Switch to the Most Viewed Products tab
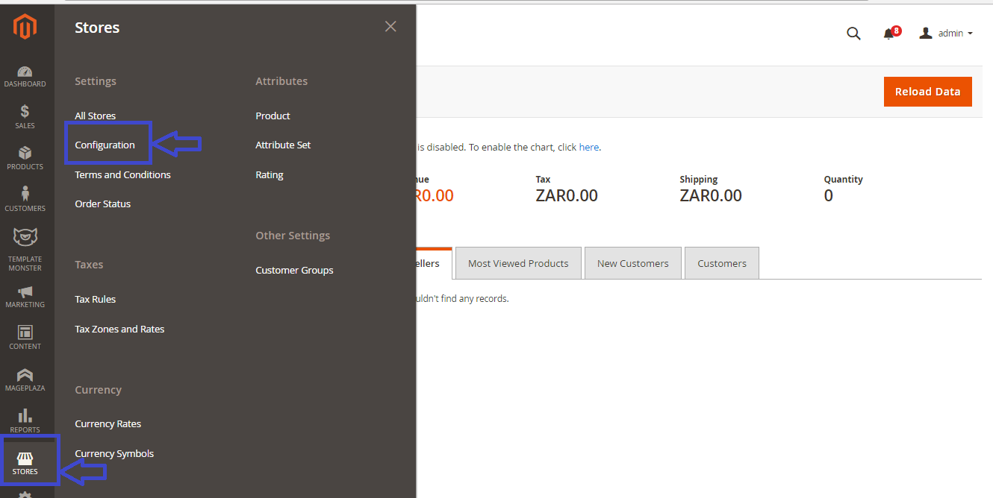This screenshot has width=993, height=498. (517, 263)
